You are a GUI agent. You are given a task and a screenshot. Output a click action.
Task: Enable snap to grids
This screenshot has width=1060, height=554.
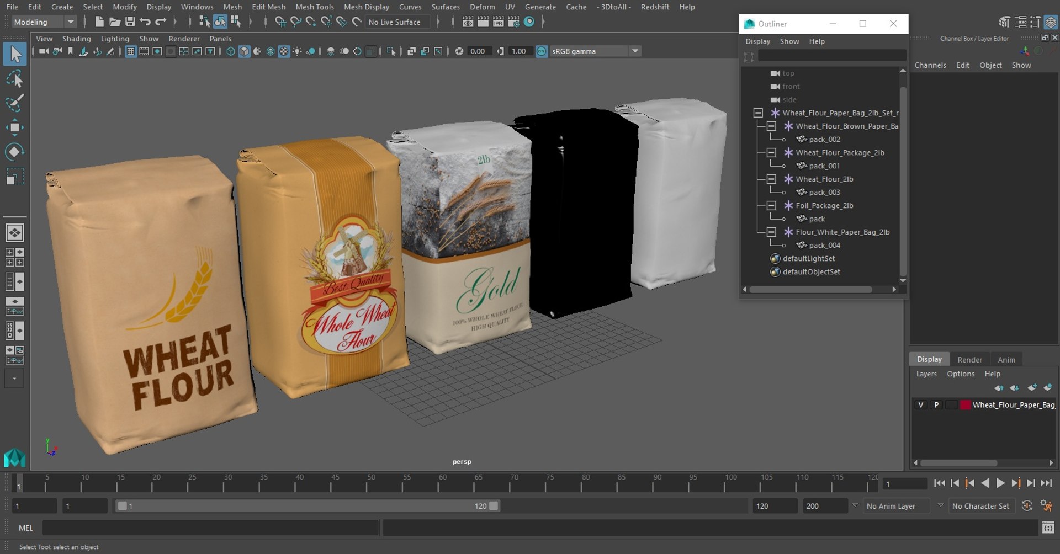[x=280, y=22]
